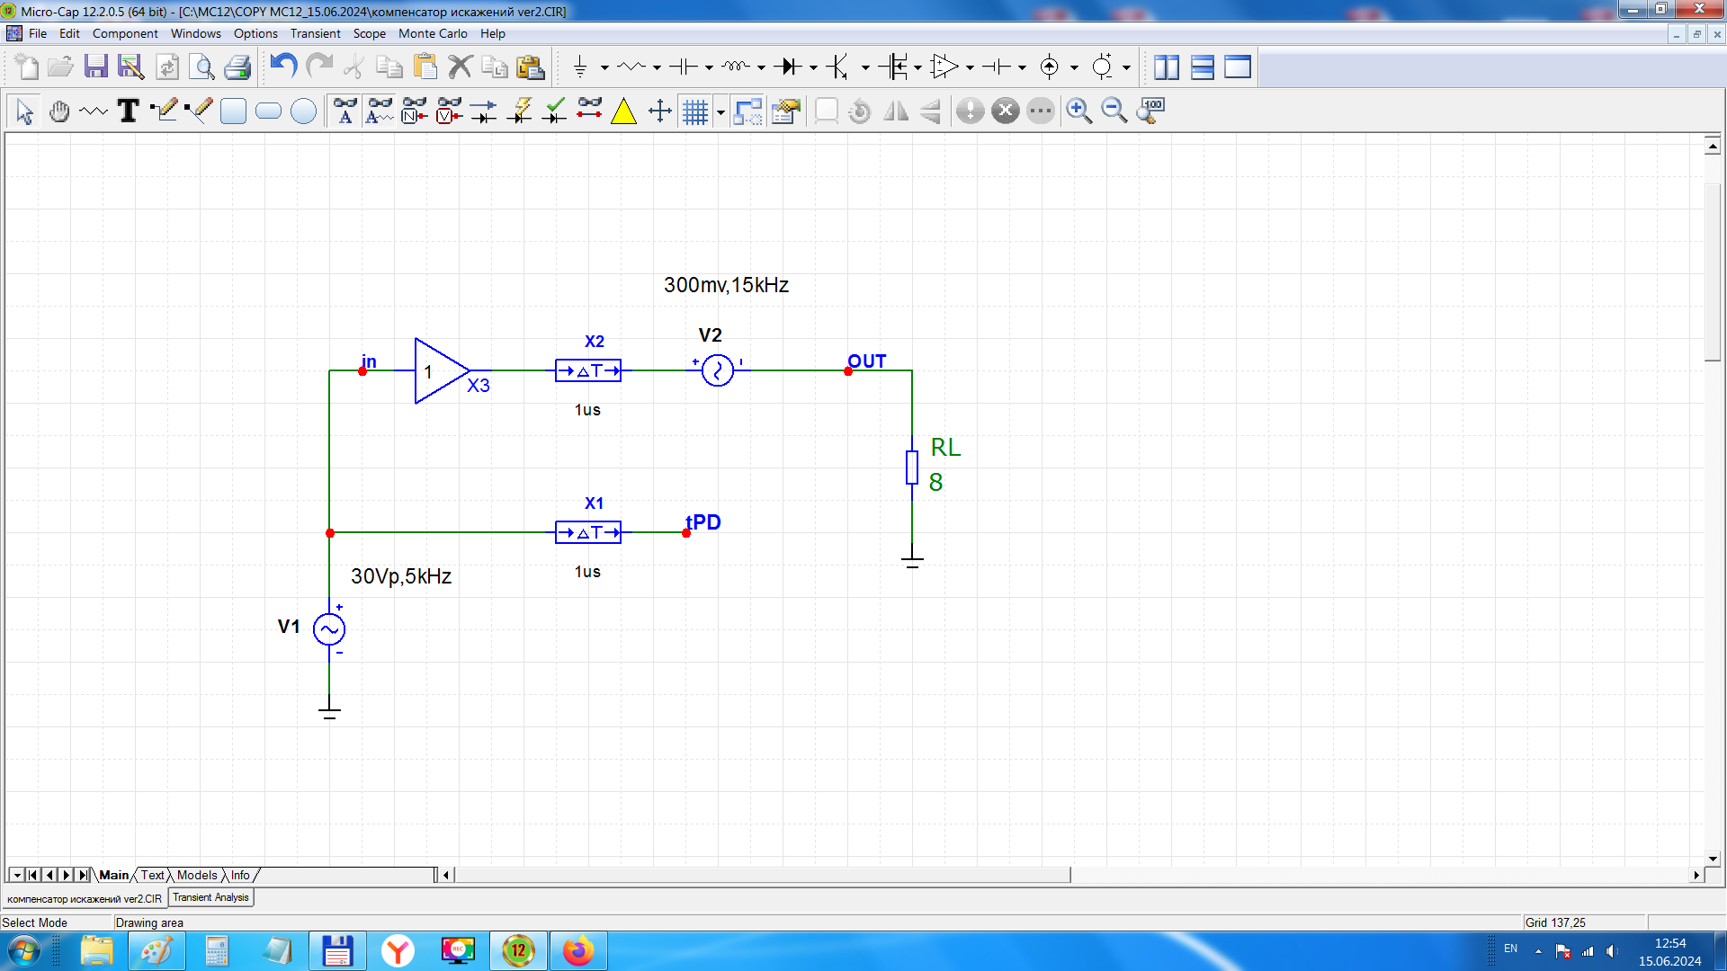The image size is (1727, 971).
Task: Click the ground component icon
Action: click(x=580, y=67)
